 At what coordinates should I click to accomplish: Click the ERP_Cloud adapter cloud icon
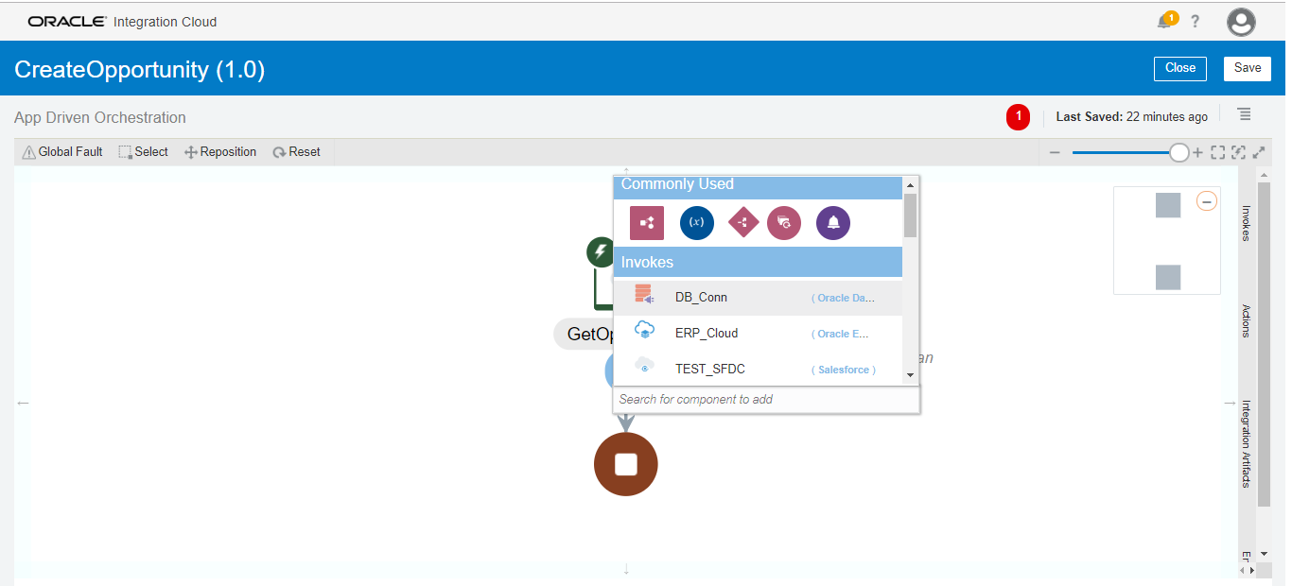point(644,331)
